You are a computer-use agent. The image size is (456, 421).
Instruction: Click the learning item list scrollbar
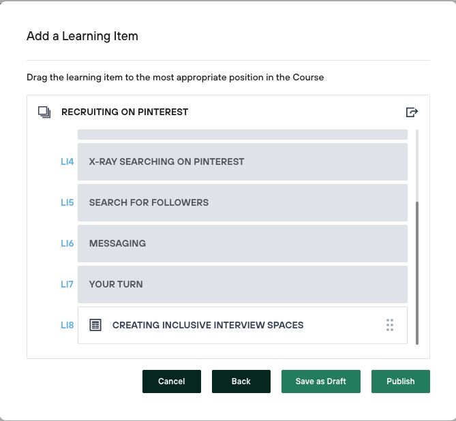pos(417,272)
